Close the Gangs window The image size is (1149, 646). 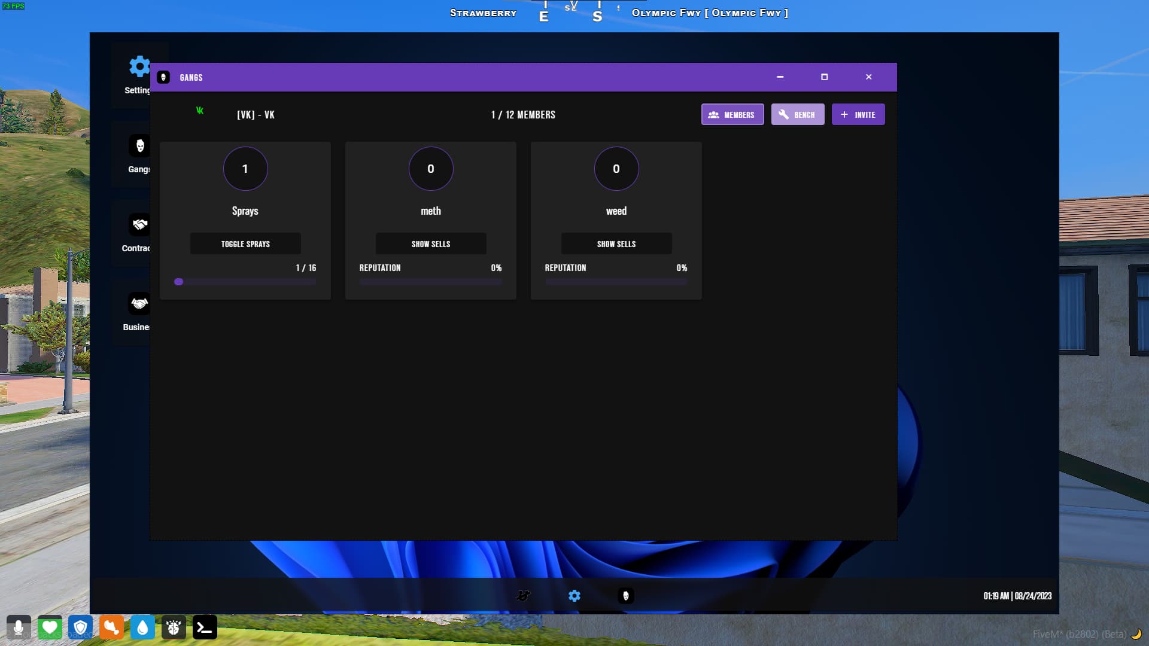tap(869, 77)
